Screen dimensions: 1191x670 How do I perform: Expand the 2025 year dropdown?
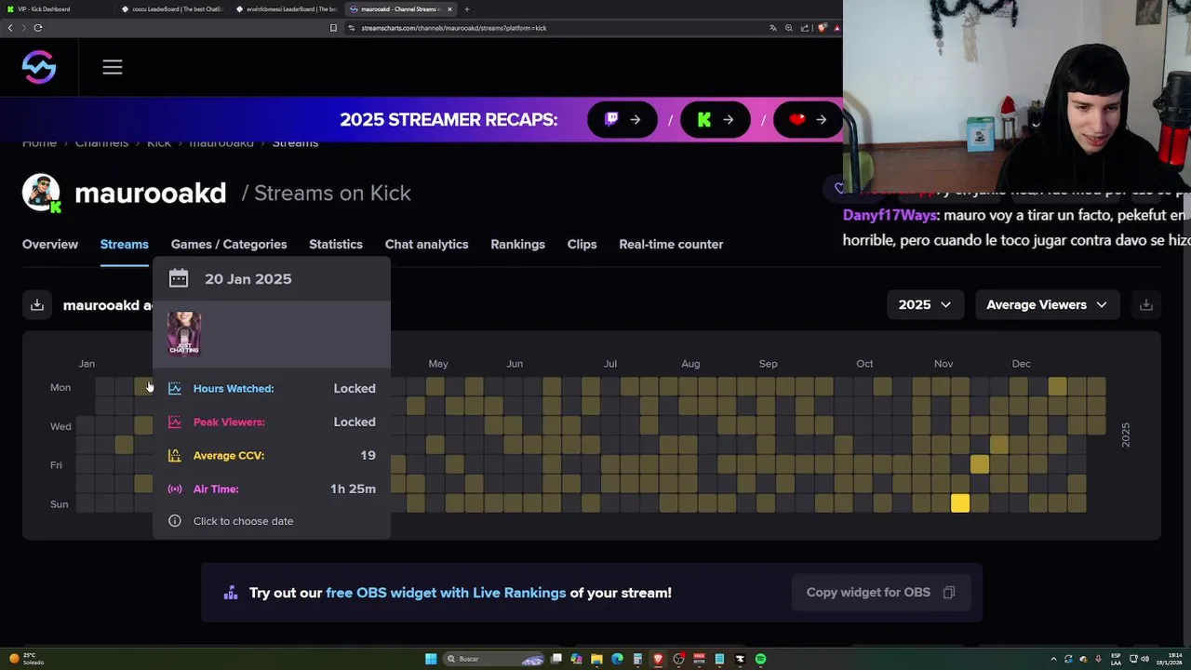click(x=925, y=304)
